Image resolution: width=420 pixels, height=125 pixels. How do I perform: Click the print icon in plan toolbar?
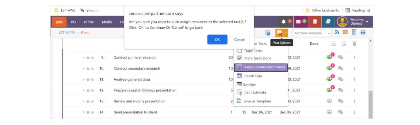(x=363, y=32)
